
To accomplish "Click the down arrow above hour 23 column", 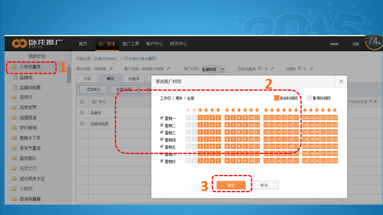I will [335, 110].
